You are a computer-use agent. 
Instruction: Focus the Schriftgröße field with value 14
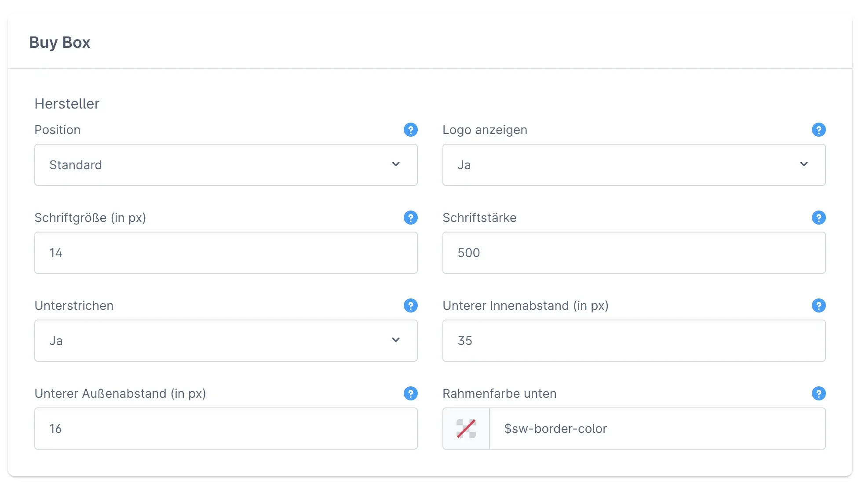(x=226, y=253)
